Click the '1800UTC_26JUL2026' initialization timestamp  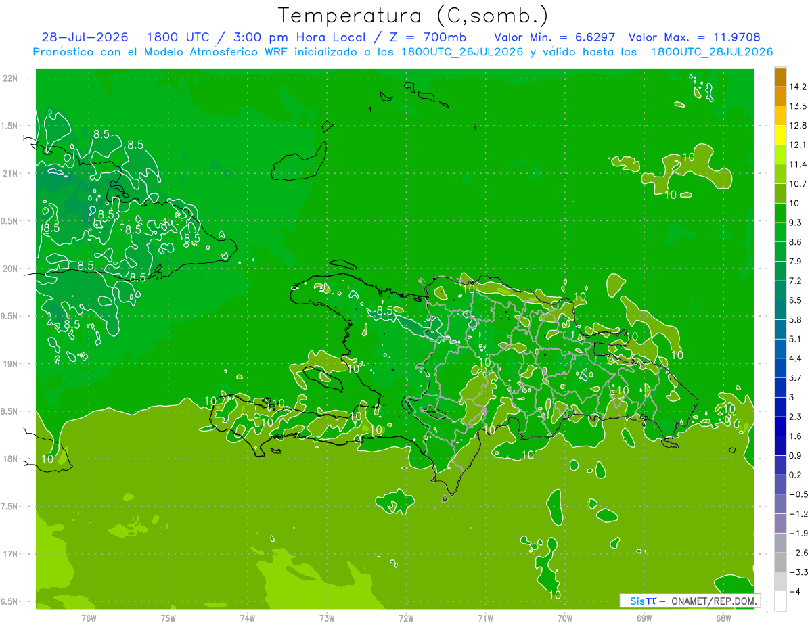coord(462,52)
